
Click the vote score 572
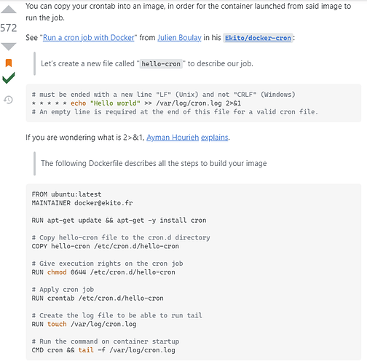coord(9,28)
